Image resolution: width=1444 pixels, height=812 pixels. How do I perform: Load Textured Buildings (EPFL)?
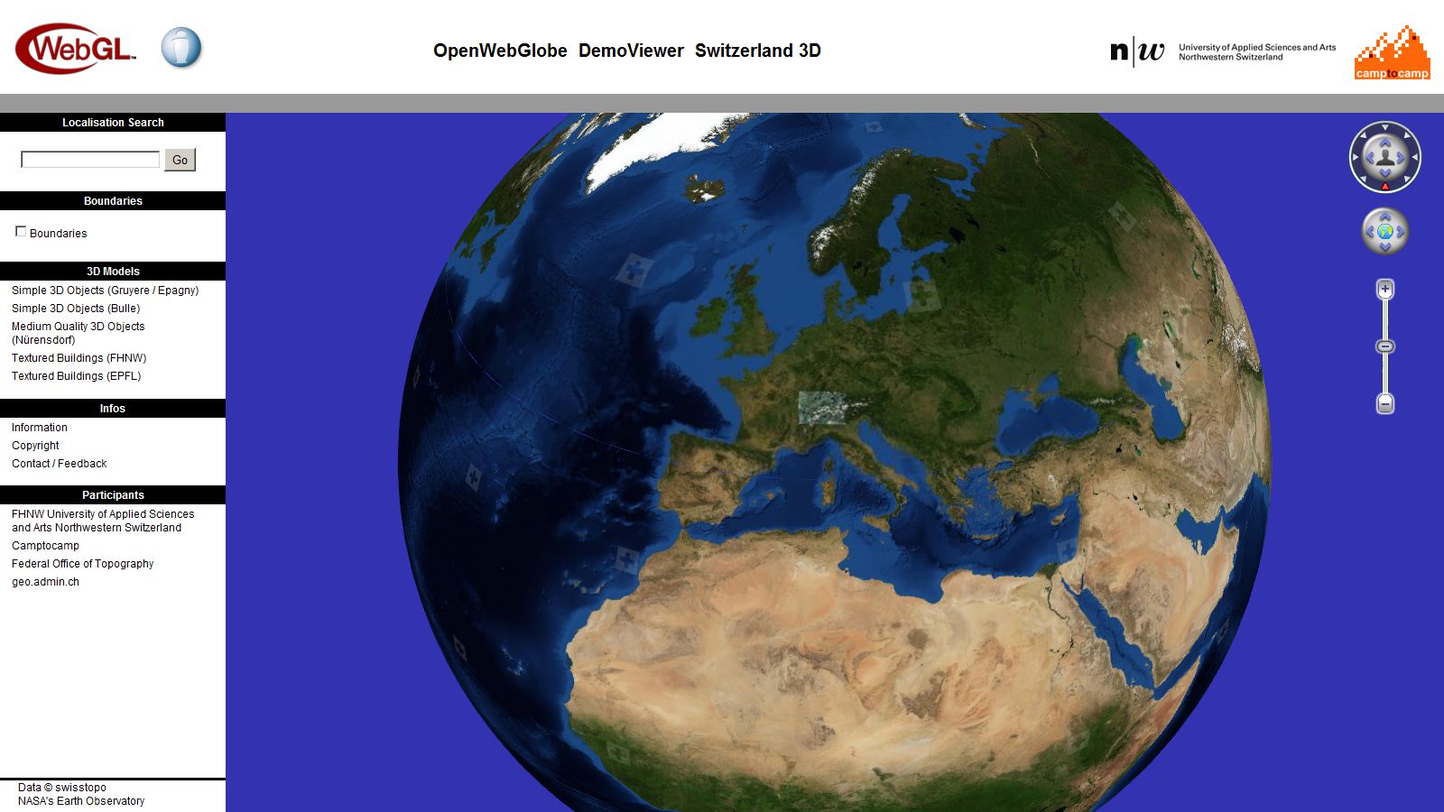tap(76, 376)
